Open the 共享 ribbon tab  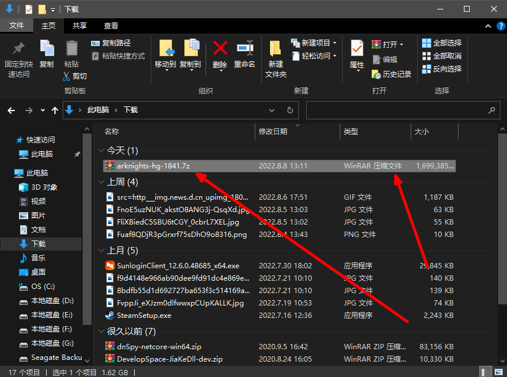pyautogui.click(x=79, y=26)
